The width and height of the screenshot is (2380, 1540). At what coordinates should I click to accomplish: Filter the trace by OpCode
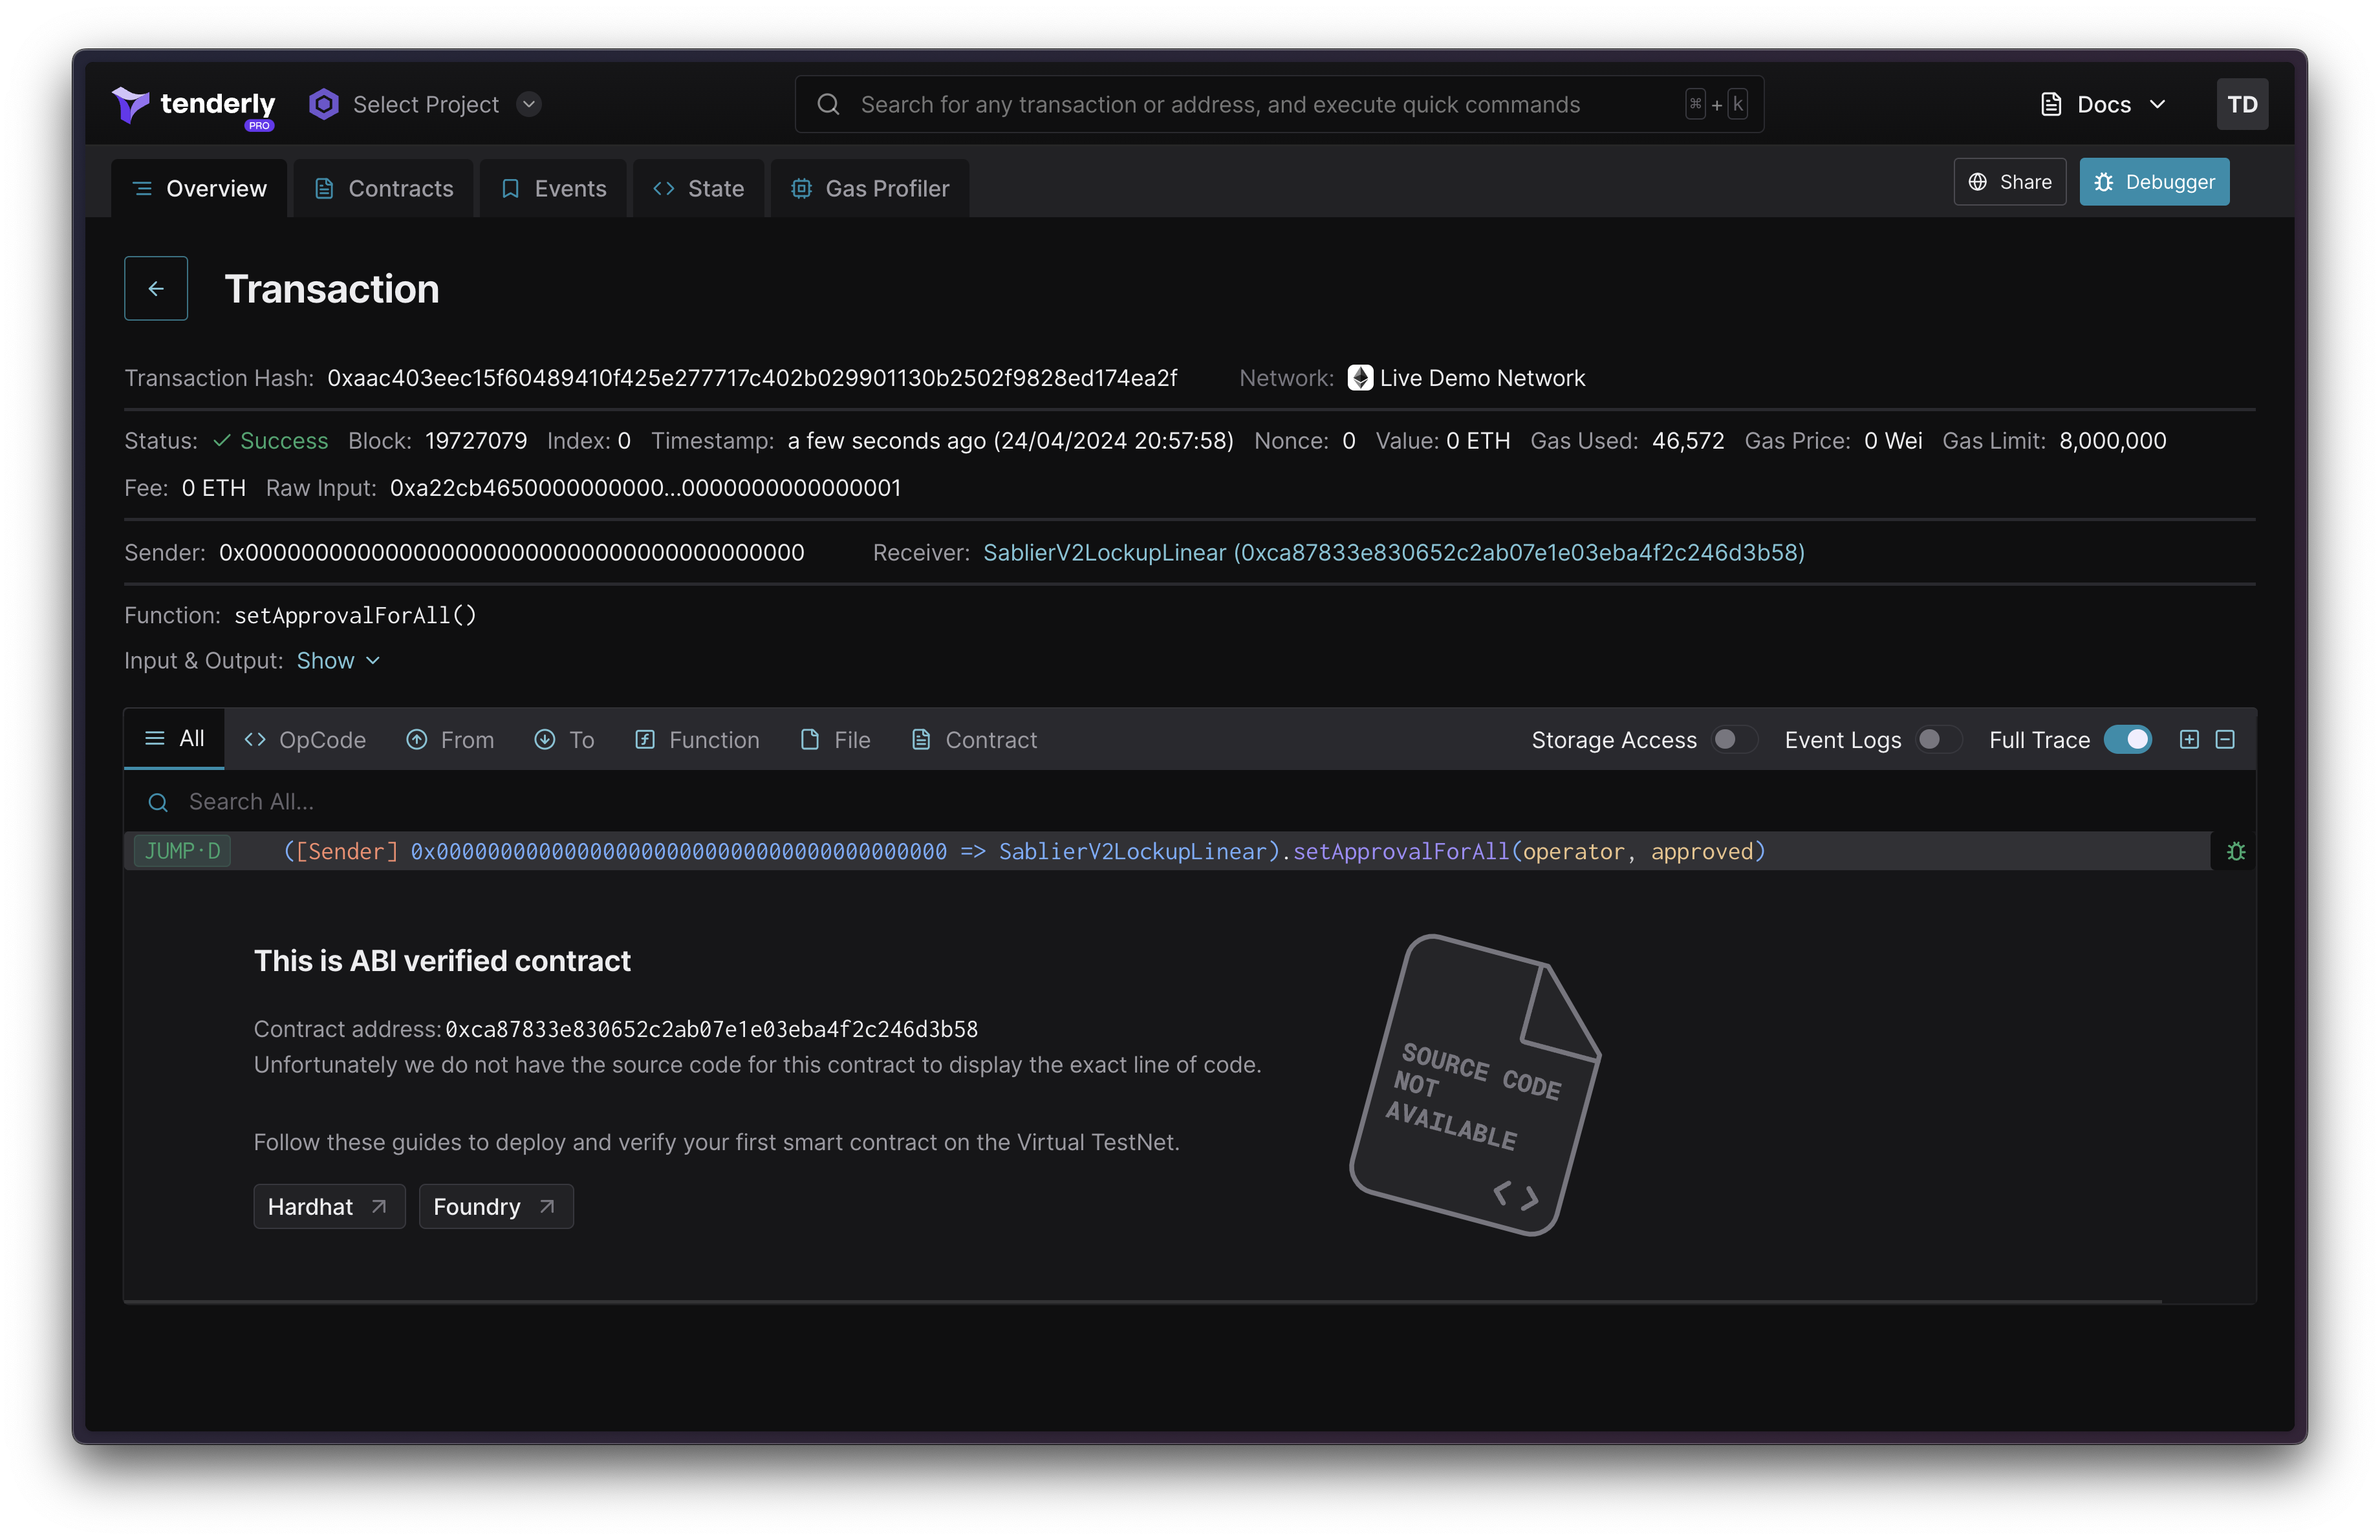click(305, 740)
